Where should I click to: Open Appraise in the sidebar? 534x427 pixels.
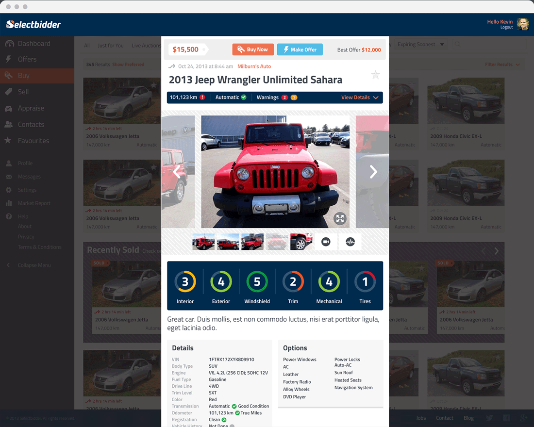37,108
